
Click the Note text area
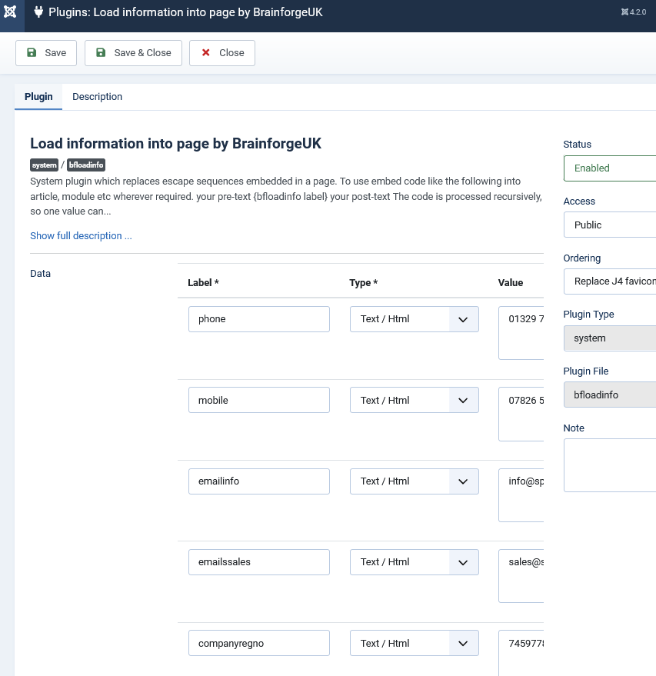click(610, 465)
